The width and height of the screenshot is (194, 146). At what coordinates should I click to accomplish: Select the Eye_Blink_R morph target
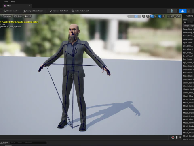coord(188,49)
